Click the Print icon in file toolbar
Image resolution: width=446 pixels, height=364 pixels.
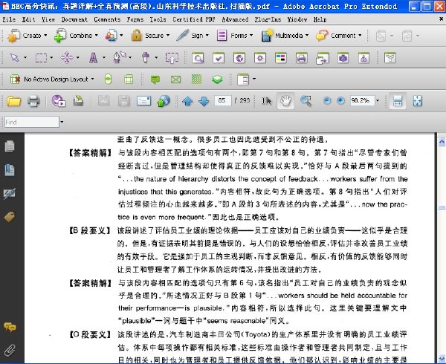[33, 101]
